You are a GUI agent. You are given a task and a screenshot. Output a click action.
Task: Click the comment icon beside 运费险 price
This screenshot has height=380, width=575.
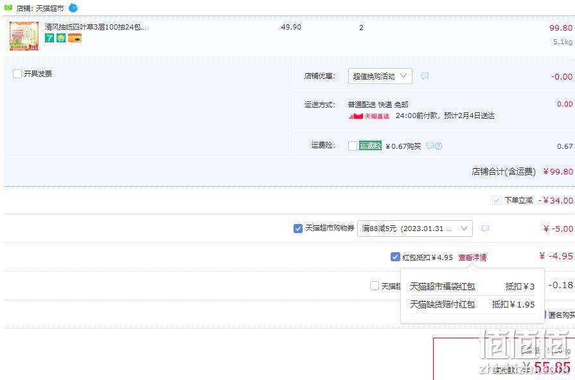pyautogui.click(x=430, y=146)
